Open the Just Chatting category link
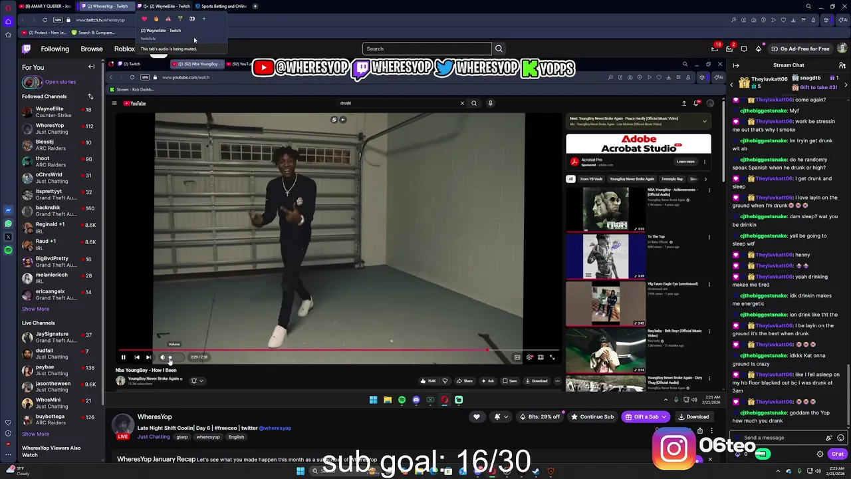 point(154,437)
